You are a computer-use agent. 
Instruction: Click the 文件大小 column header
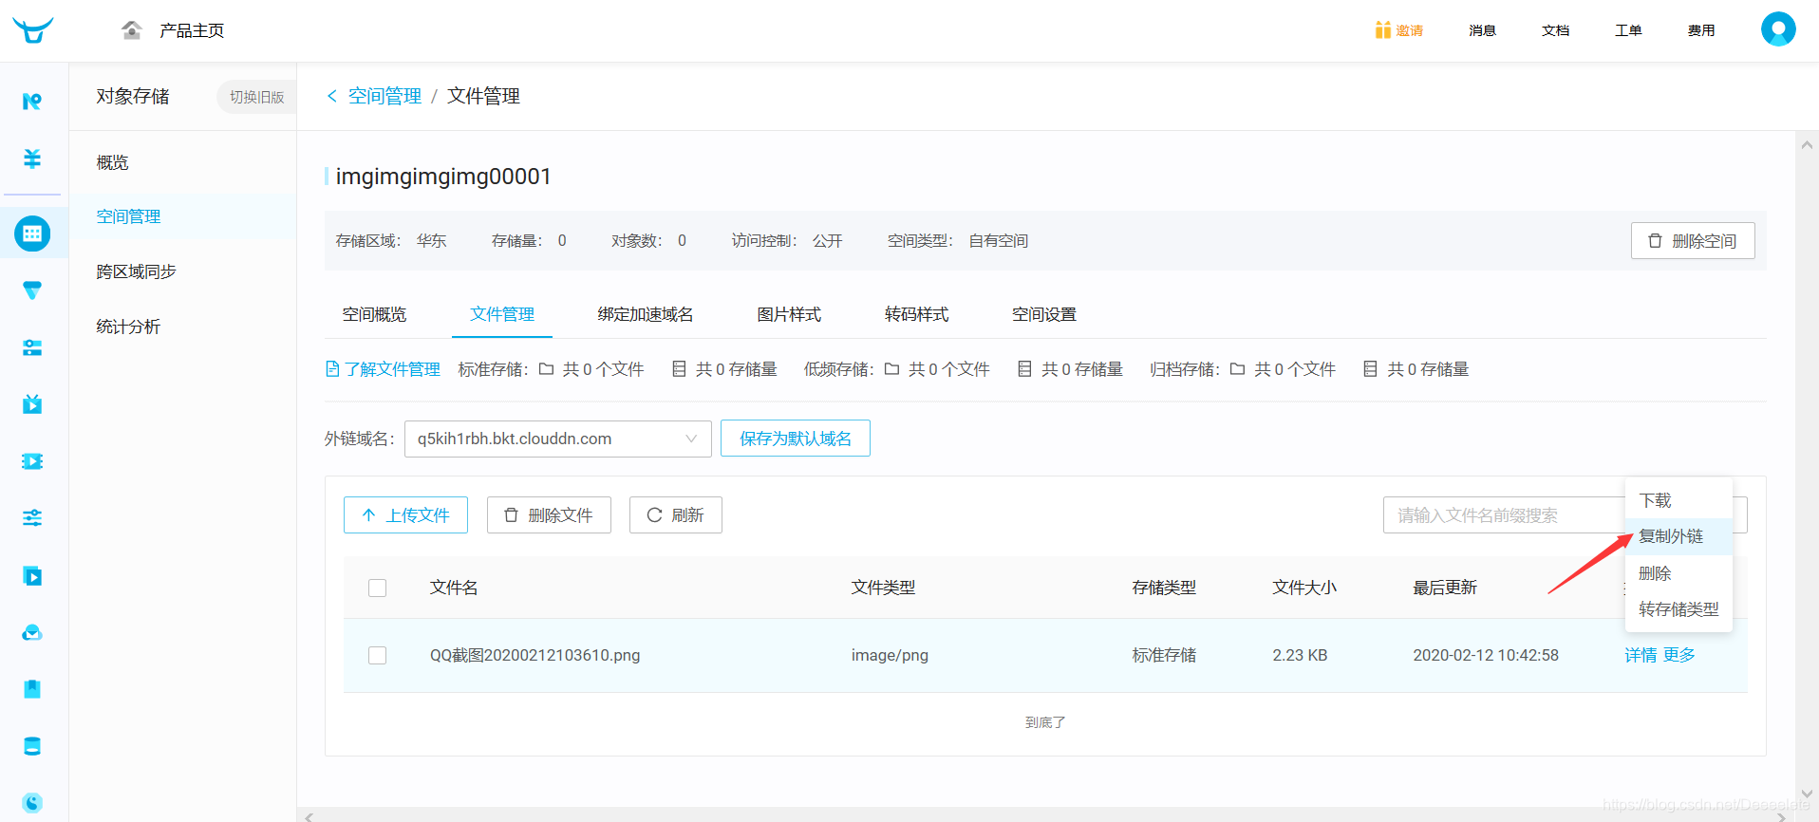point(1304,588)
